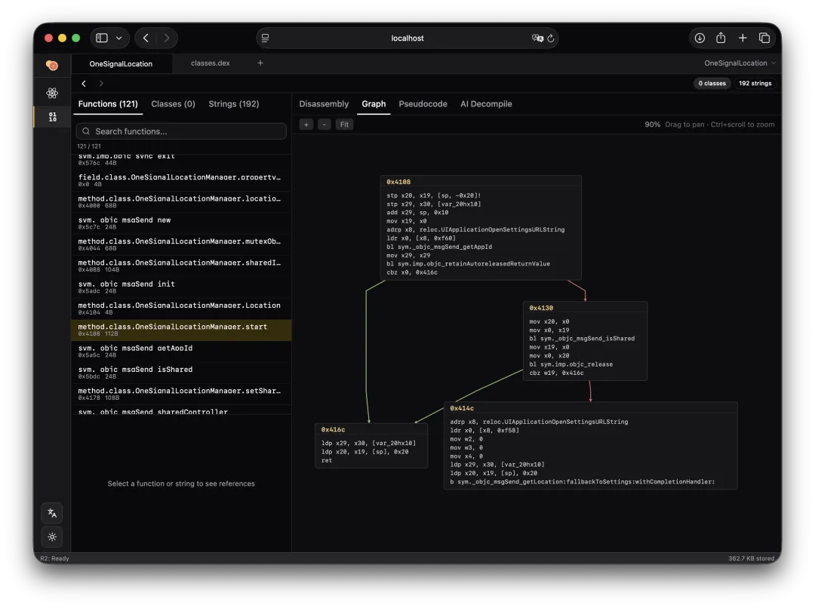The width and height of the screenshot is (815, 608).
Task: Select sym.objc_msgSend new function
Action: click(181, 223)
